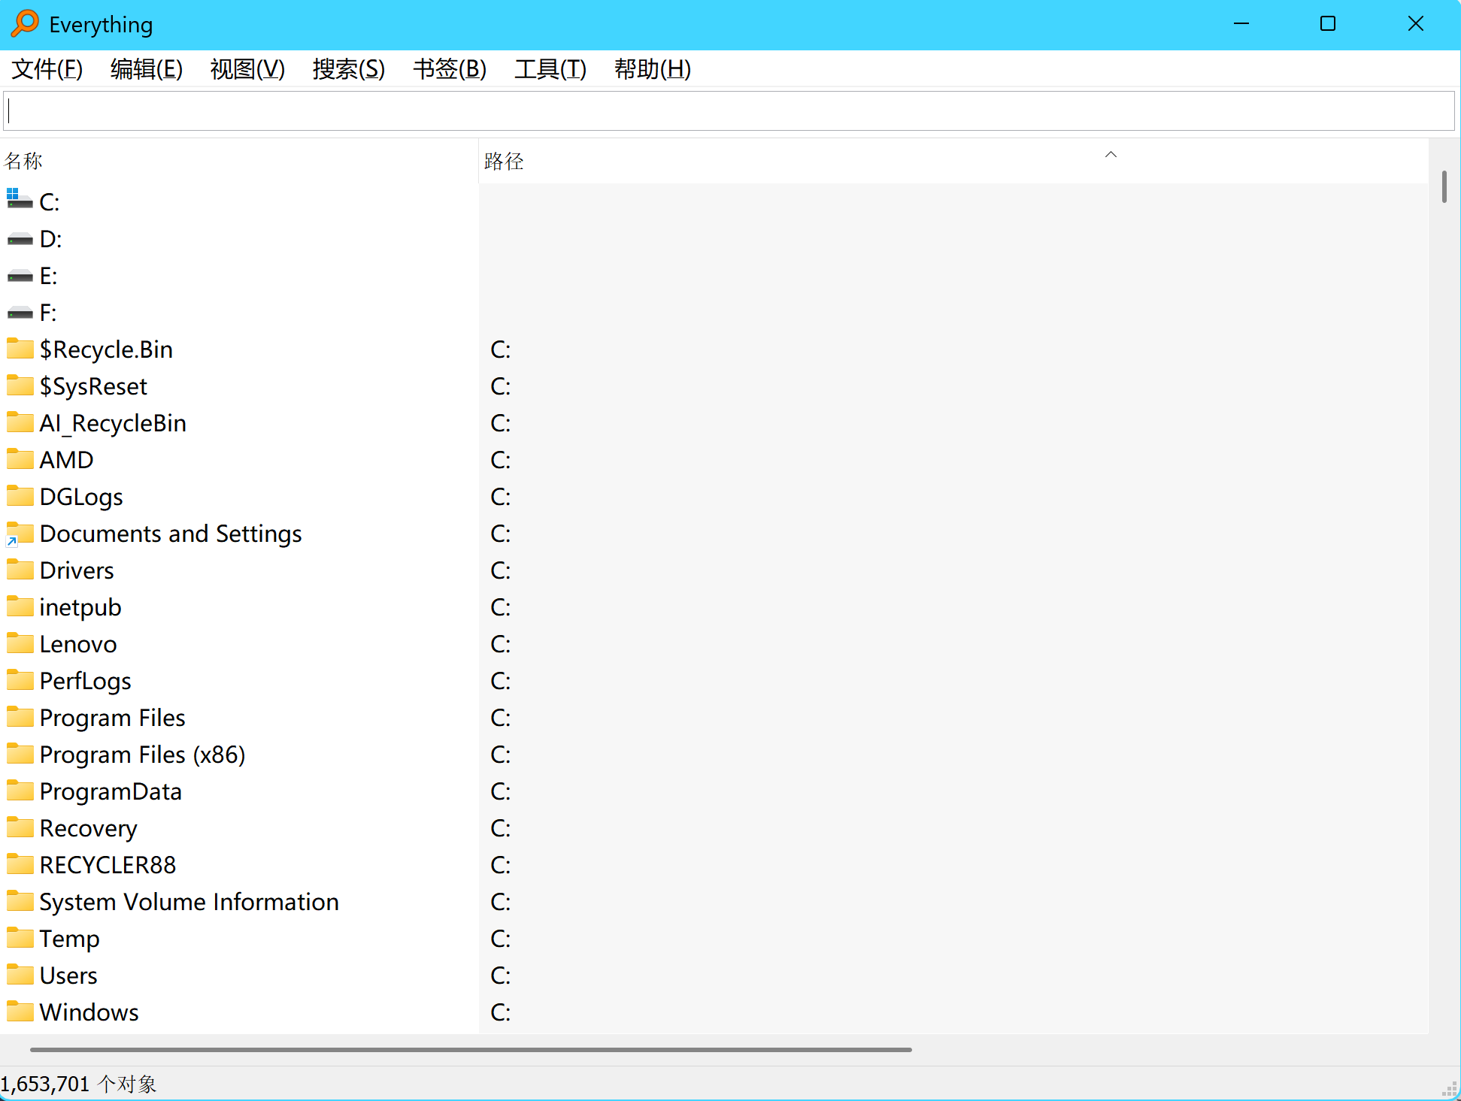The image size is (1461, 1101).
Task: Click the F: drive icon
Action: (20, 313)
